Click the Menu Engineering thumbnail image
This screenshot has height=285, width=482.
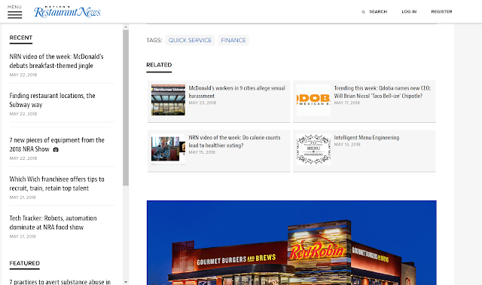click(313, 149)
